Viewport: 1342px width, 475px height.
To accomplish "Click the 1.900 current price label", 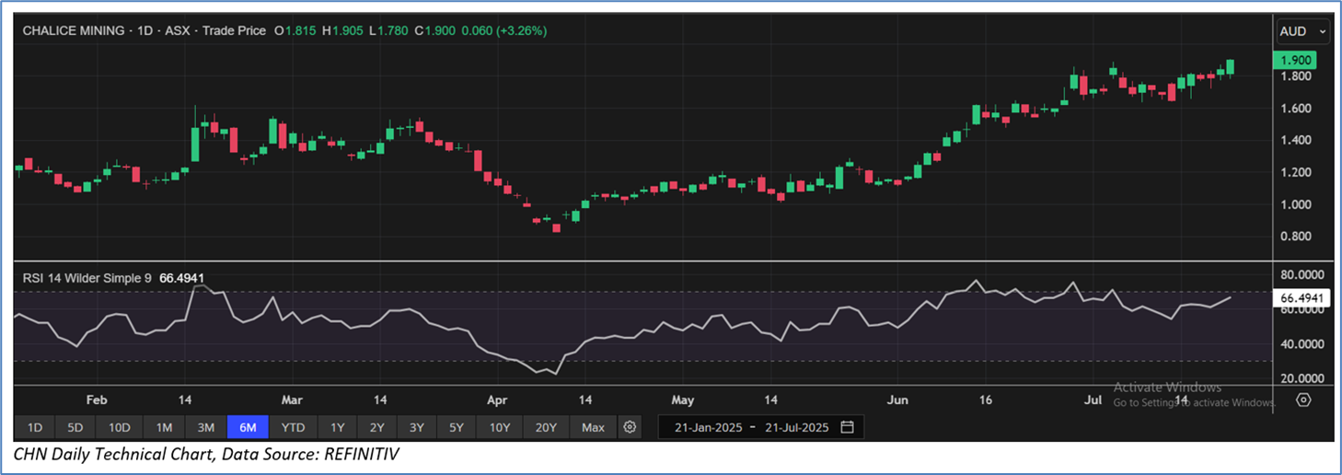I will (1293, 60).
